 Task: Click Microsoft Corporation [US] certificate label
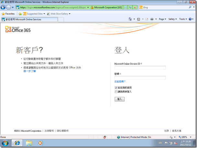[x=108, y=7]
